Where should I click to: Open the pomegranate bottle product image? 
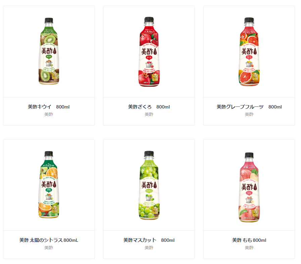[149, 52]
